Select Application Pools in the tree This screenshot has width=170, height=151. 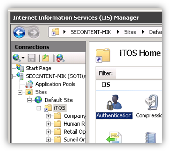point(55,84)
